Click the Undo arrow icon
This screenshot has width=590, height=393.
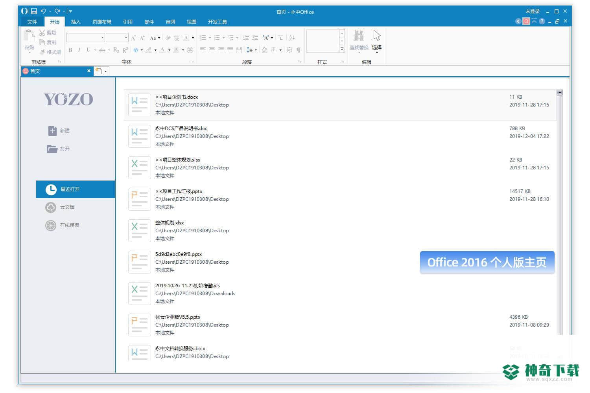pyautogui.click(x=43, y=11)
